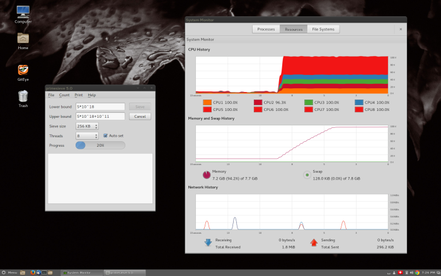Open the show-desktop folder icon beside Menu
Image resolution: width=441 pixels, height=276 pixels.
pyautogui.click(x=23, y=273)
